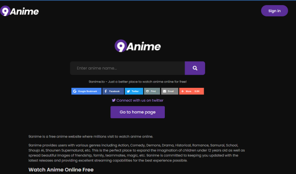The image size is (296, 174).
Task: Click the Watch Anime Online Free heading
Action: tap(61, 170)
